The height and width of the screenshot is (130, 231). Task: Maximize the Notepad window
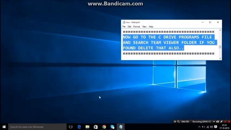210,22
